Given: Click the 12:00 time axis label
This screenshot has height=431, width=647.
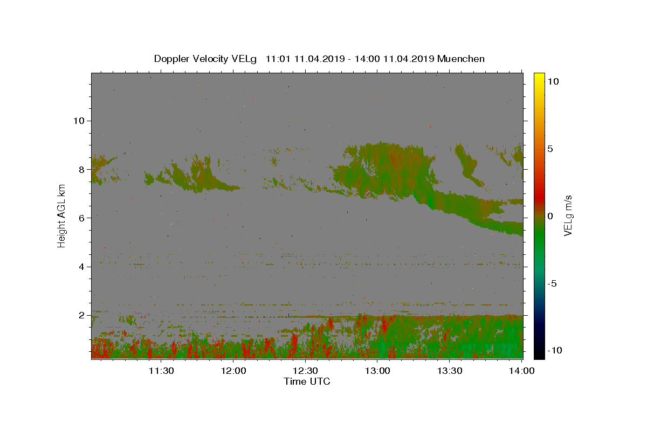Looking at the screenshot, I should [233, 371].
